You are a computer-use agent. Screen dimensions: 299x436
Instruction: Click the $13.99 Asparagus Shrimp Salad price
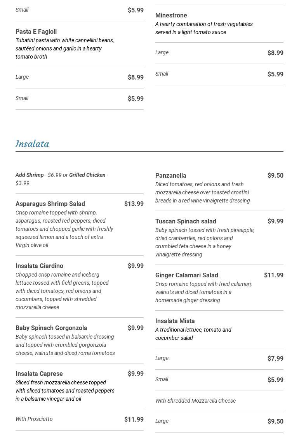click(134, 204)
